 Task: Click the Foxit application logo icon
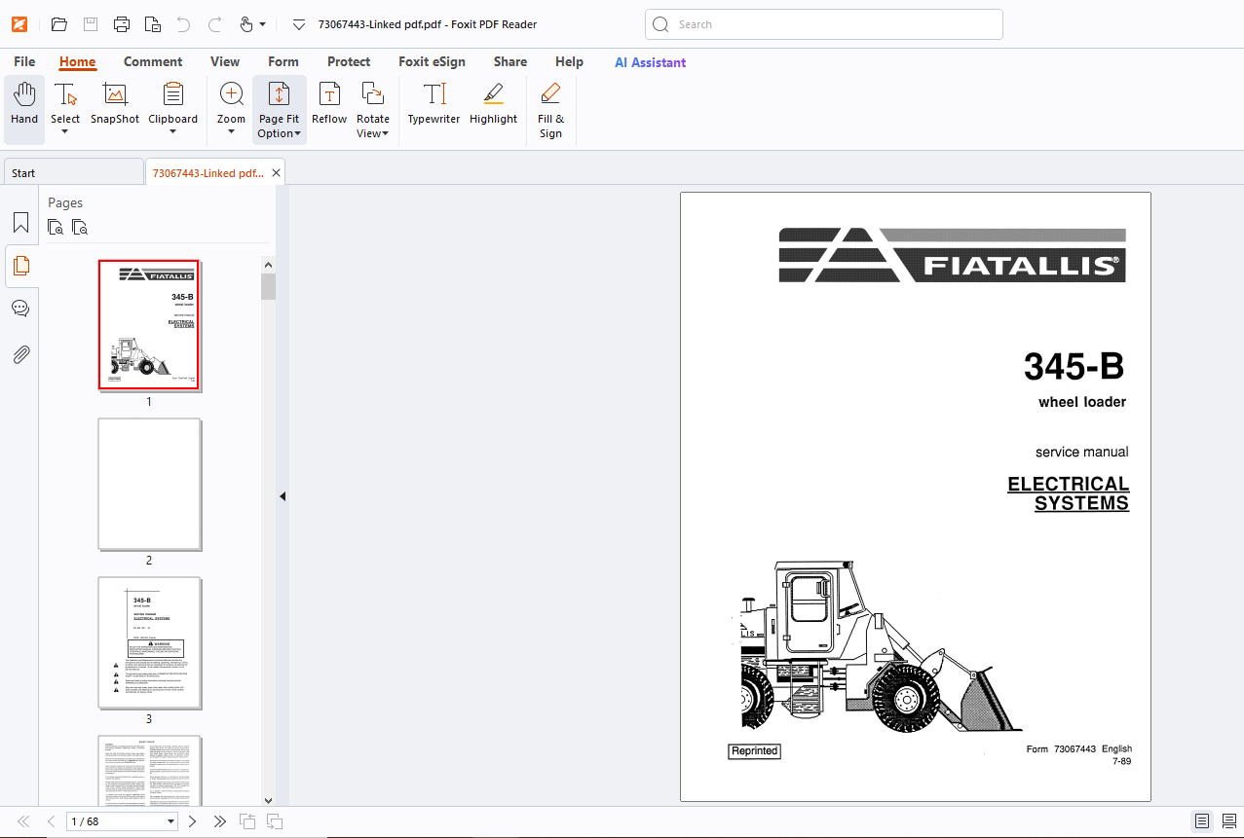19,24
